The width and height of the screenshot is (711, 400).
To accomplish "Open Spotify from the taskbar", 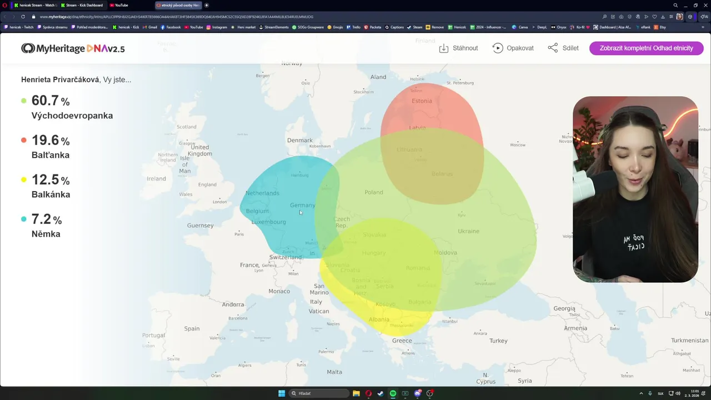I will (393, 393).
